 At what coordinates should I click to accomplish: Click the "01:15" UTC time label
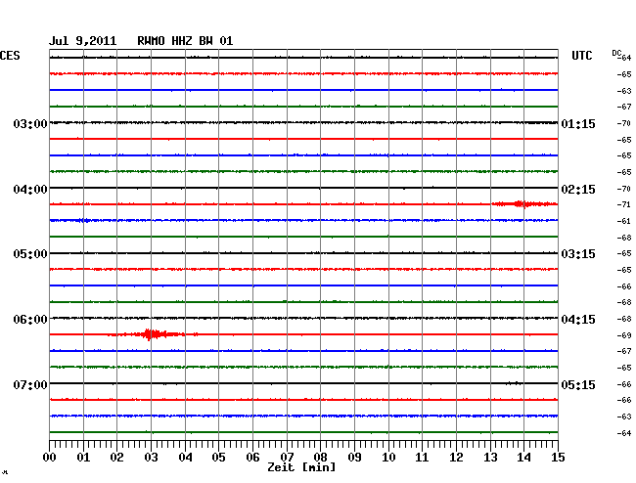(578, 123)
